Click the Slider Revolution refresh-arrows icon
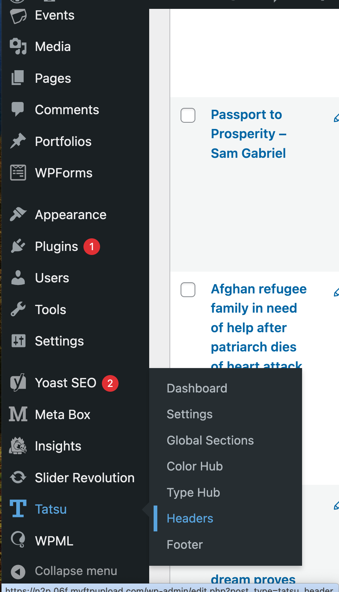Screen dimensions: 339x592 18,477
